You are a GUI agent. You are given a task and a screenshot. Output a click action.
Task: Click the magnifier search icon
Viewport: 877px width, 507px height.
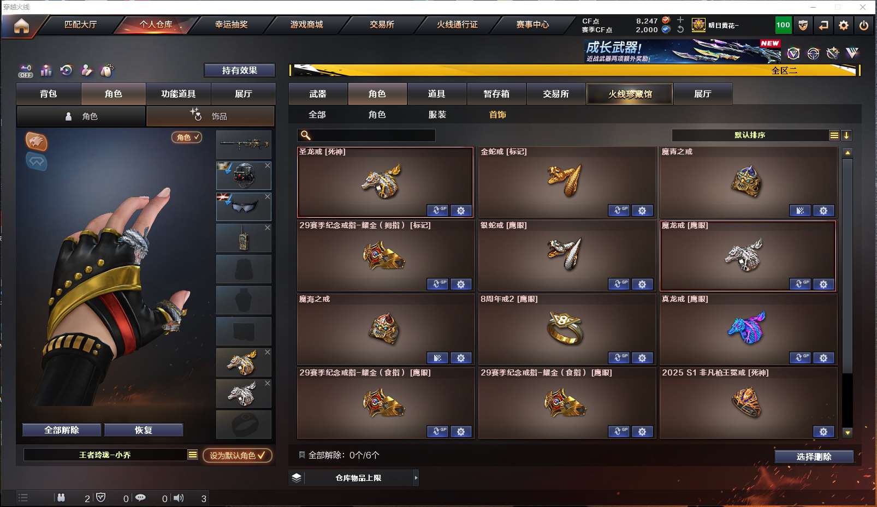pos(306,135)
